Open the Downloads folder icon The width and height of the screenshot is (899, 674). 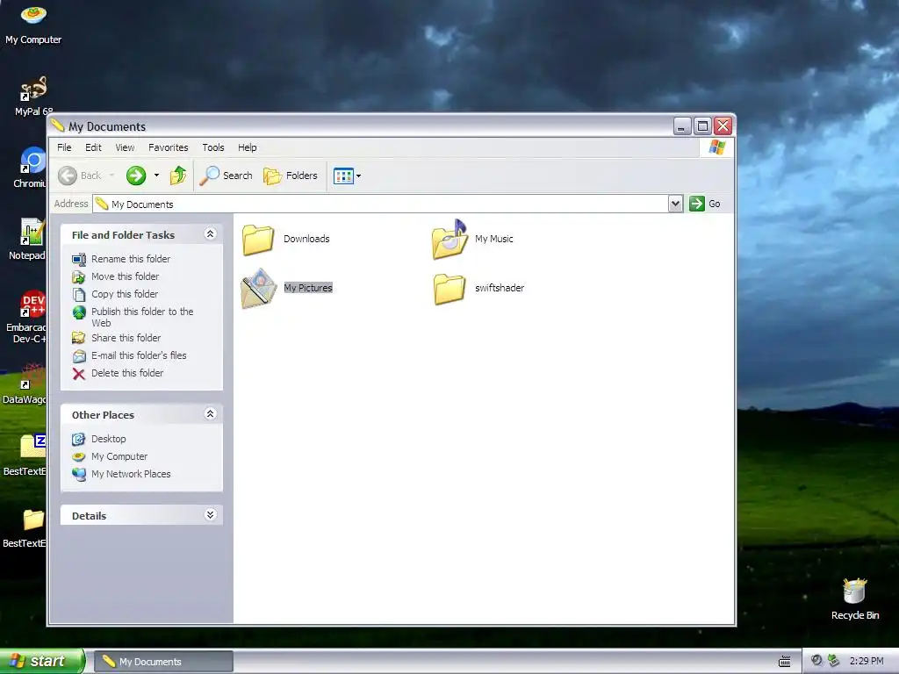(x=258, y=240)
